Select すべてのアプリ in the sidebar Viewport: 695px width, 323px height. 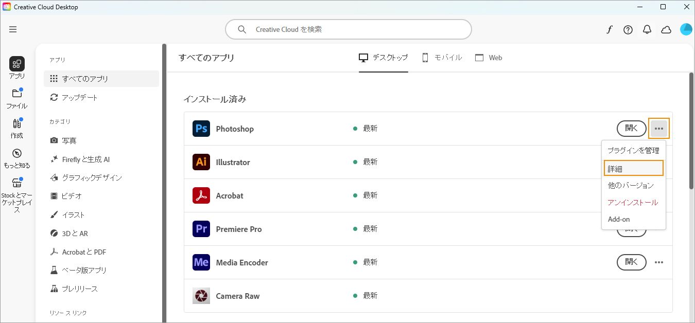coord(101,79)
